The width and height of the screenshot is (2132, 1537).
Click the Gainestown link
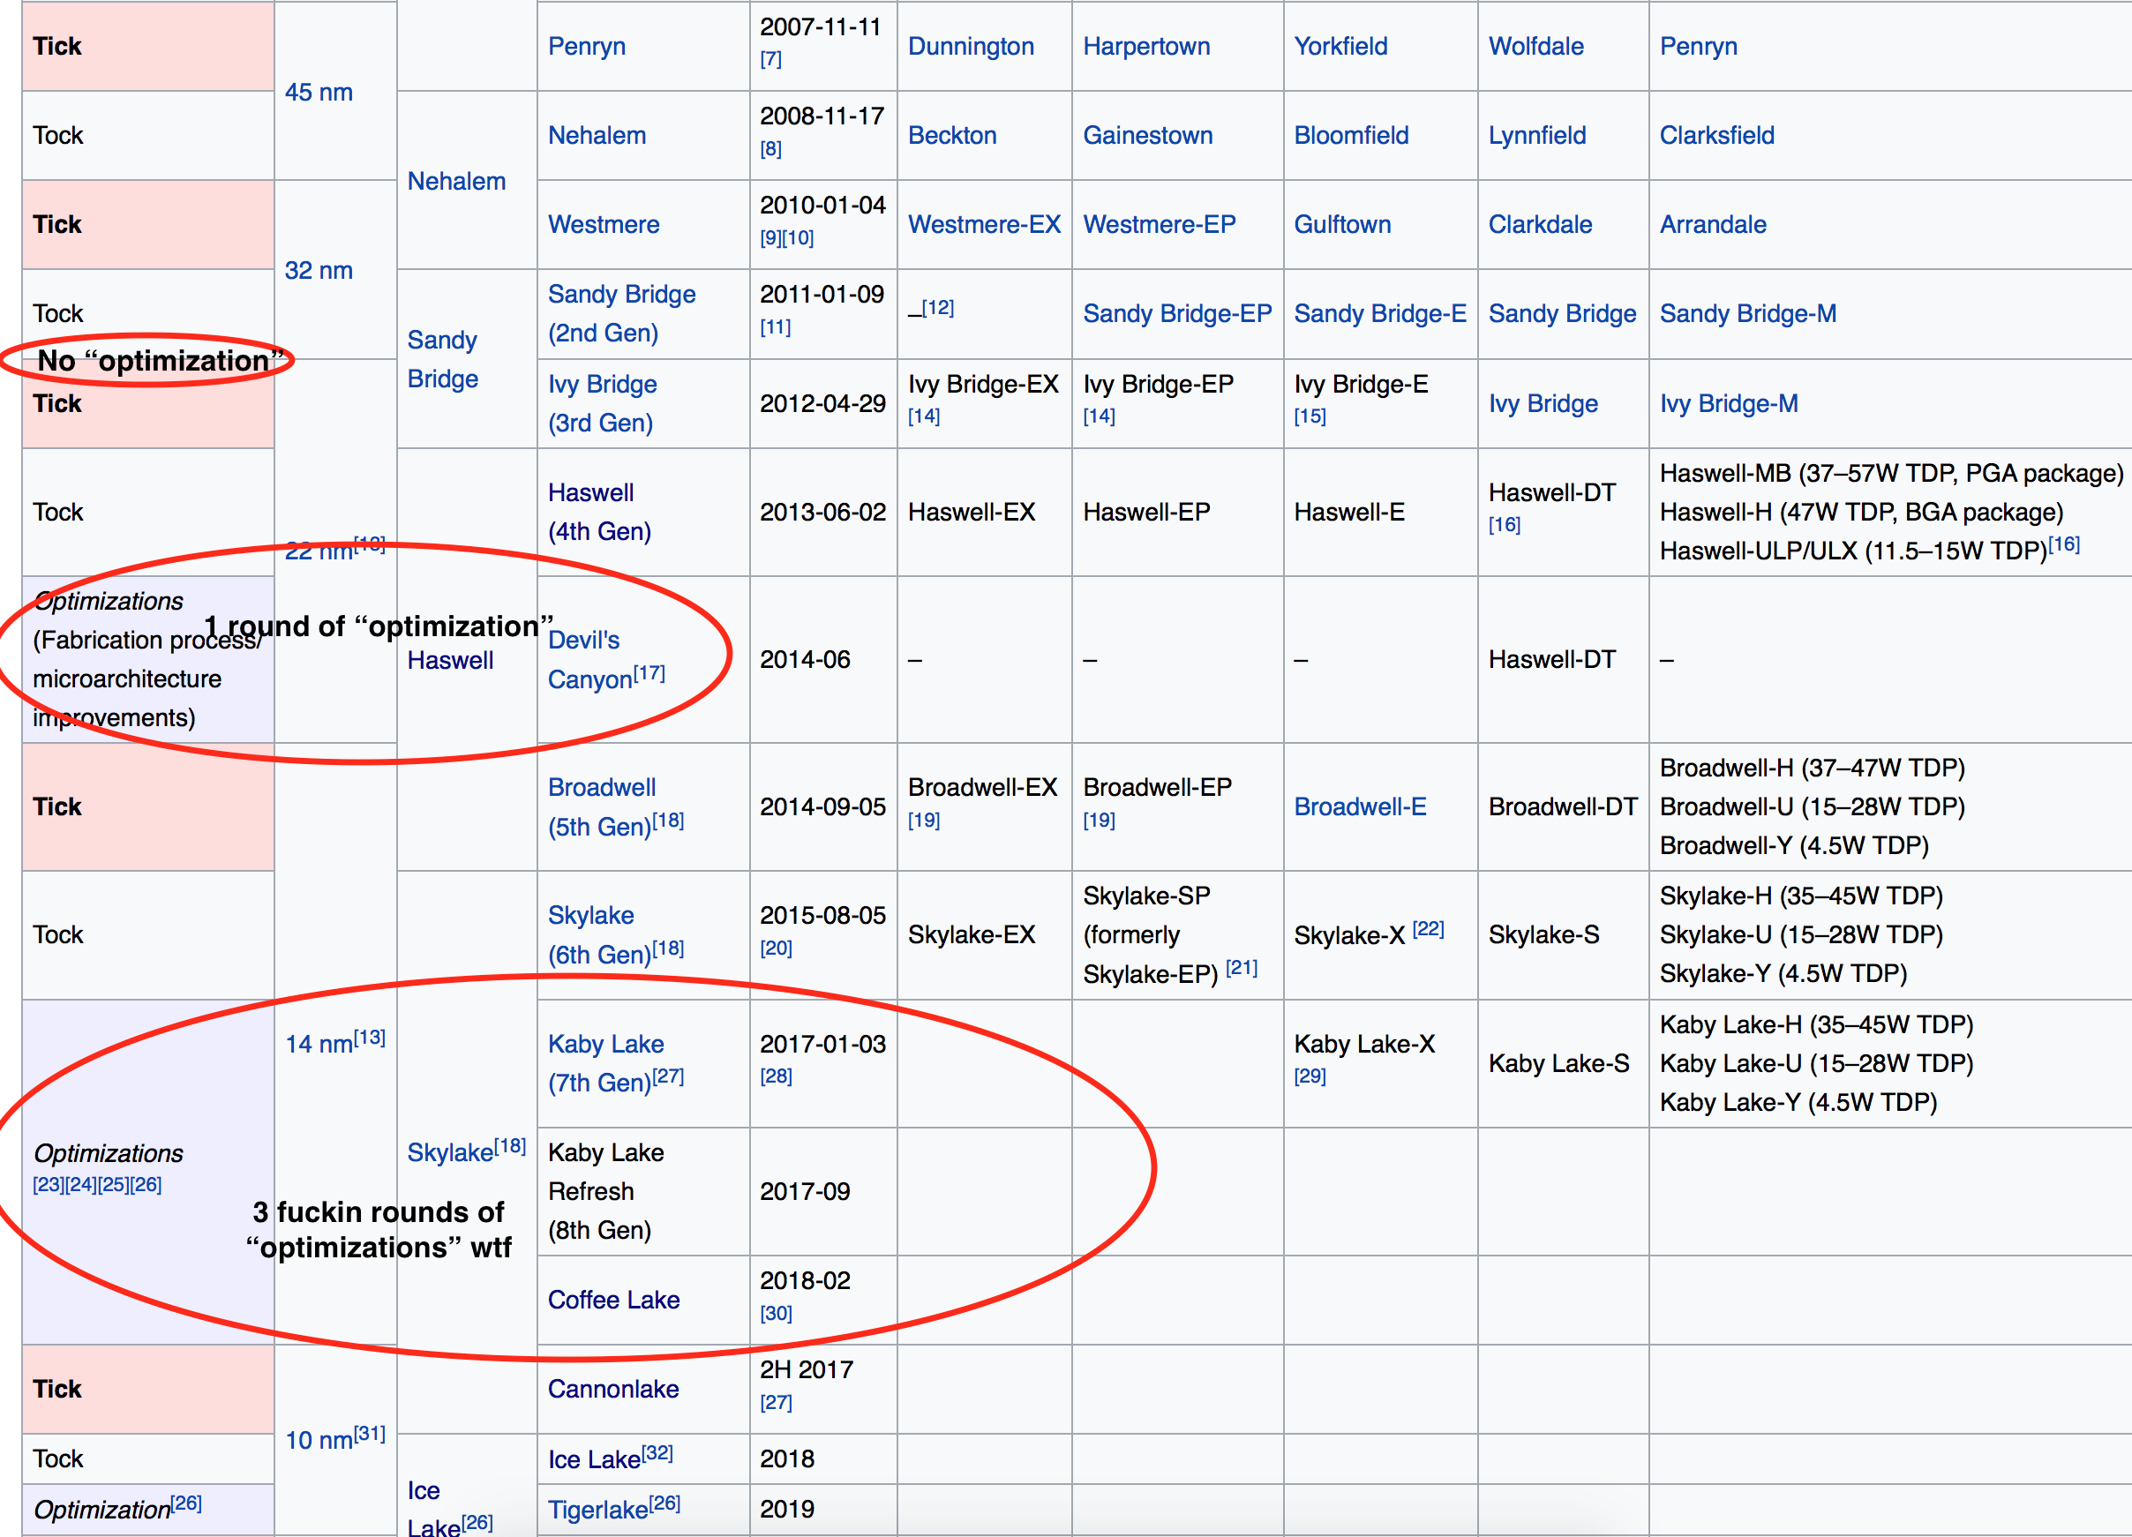point(1148,135)
